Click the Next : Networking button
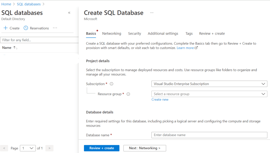Image resolution: width=270 pixels, height=153 pixels. (x=145, y=148)
